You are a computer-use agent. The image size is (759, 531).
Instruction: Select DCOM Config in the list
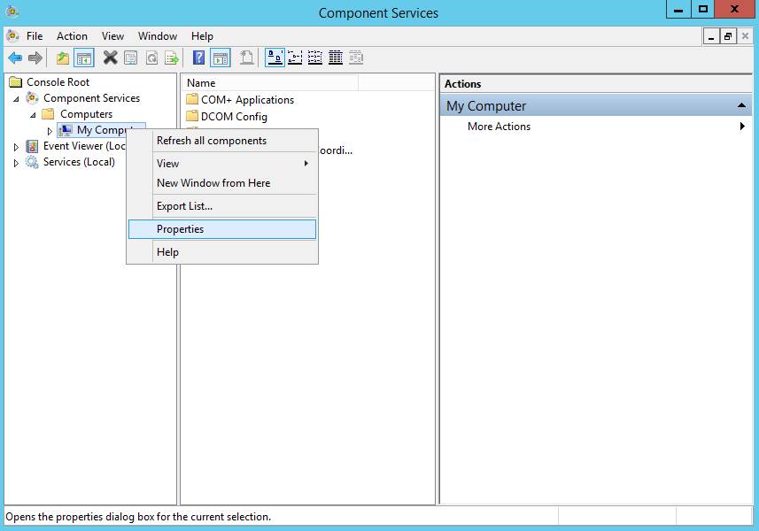coord(234,117)
